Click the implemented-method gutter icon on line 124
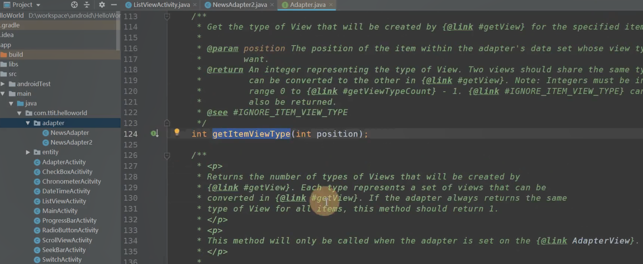This screenshot has width=643, height=264. pos(155,134)
